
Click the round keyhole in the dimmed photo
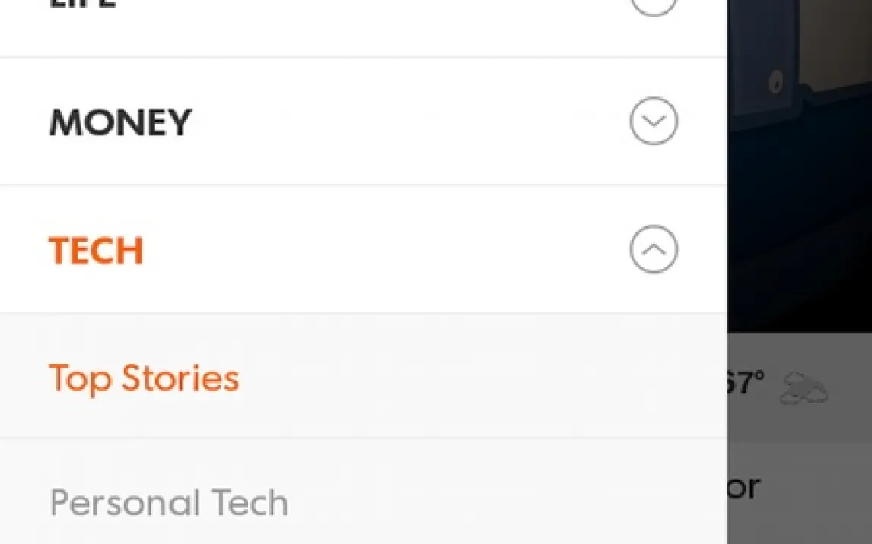(775, 82)
